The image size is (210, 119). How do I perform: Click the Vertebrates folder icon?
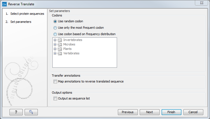tap(60, 53)
